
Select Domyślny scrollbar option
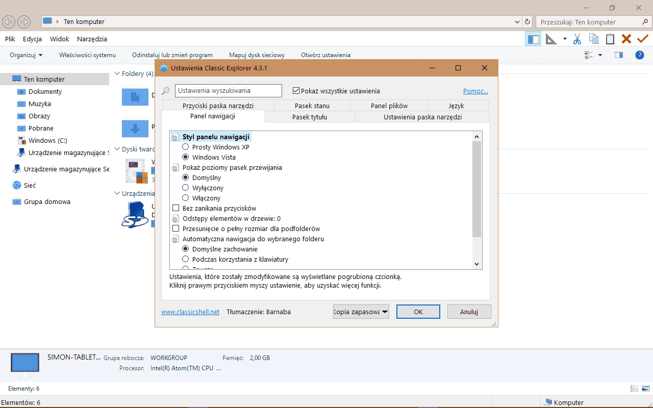[x=186, y=177]
